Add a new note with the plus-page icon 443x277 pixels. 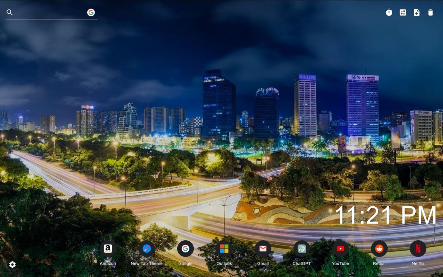pos(417,12)
